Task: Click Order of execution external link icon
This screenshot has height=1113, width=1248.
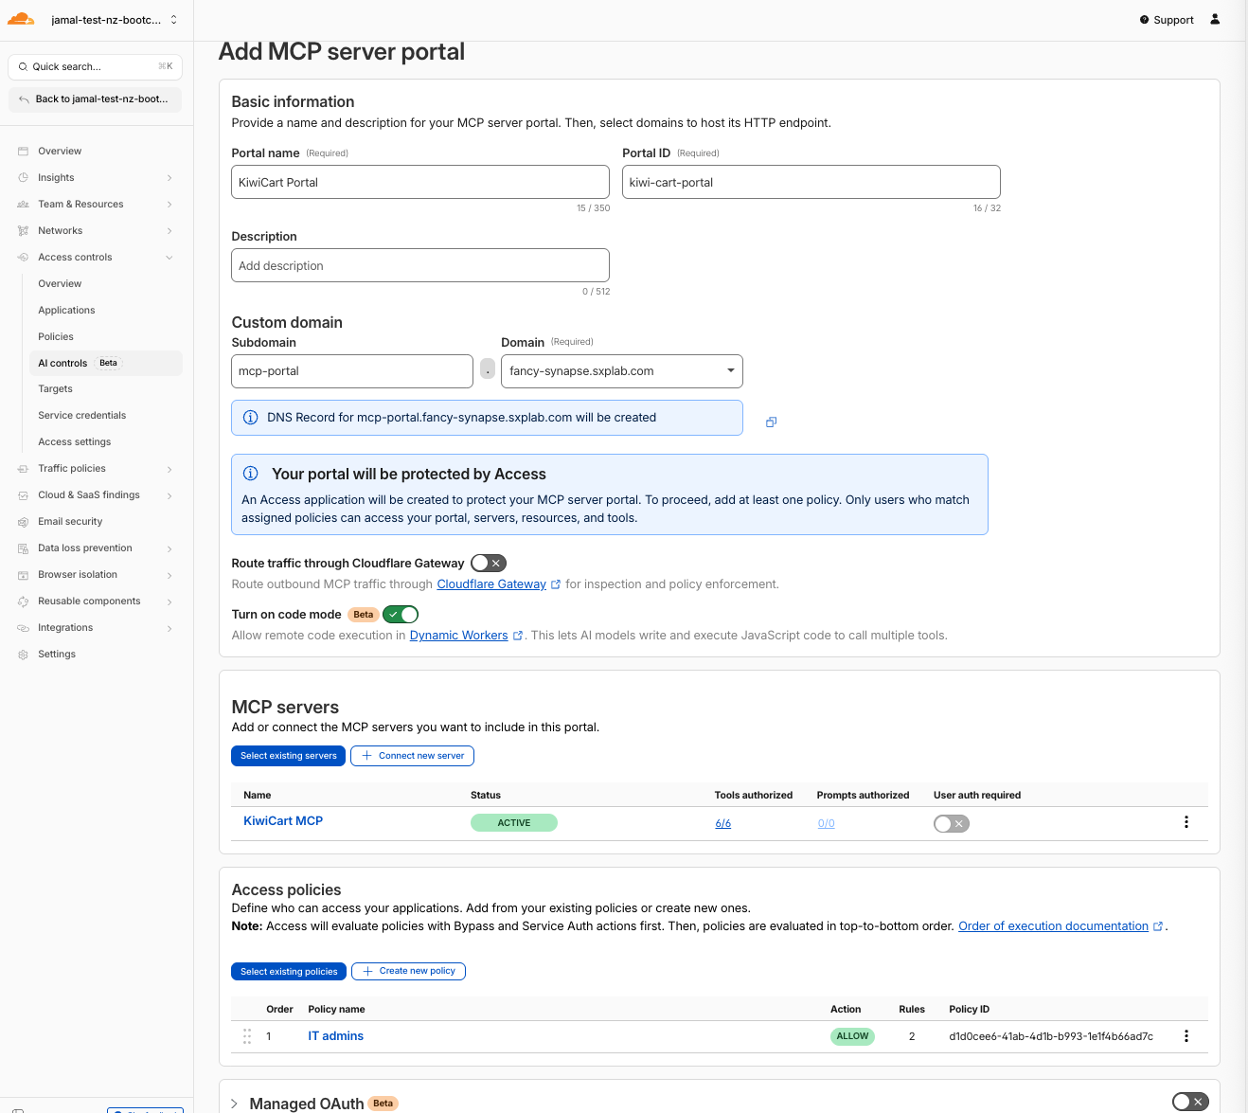Action: [1158, 926]
